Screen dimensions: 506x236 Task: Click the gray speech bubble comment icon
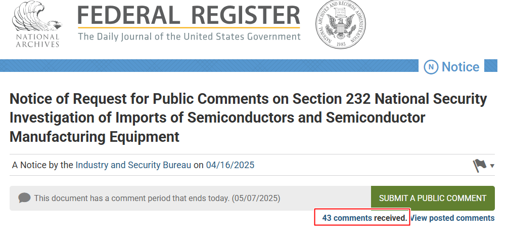(x=25, y=198)
